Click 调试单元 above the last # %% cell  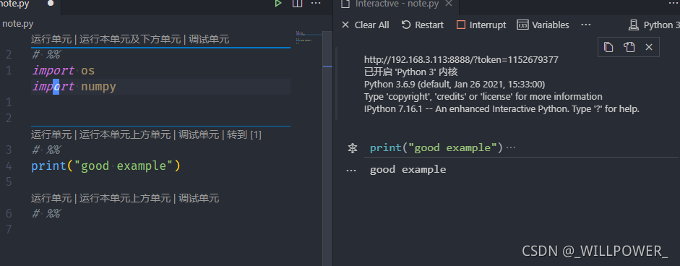tap(199, 199)
